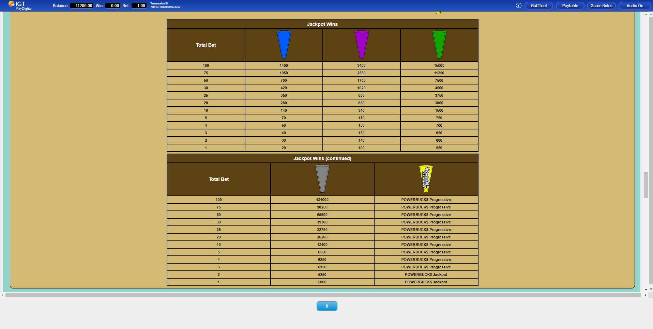This screenshot has width=653, height=329.
Task: Click the blue jackpot wedge icon
Action: tap(284, 44)
